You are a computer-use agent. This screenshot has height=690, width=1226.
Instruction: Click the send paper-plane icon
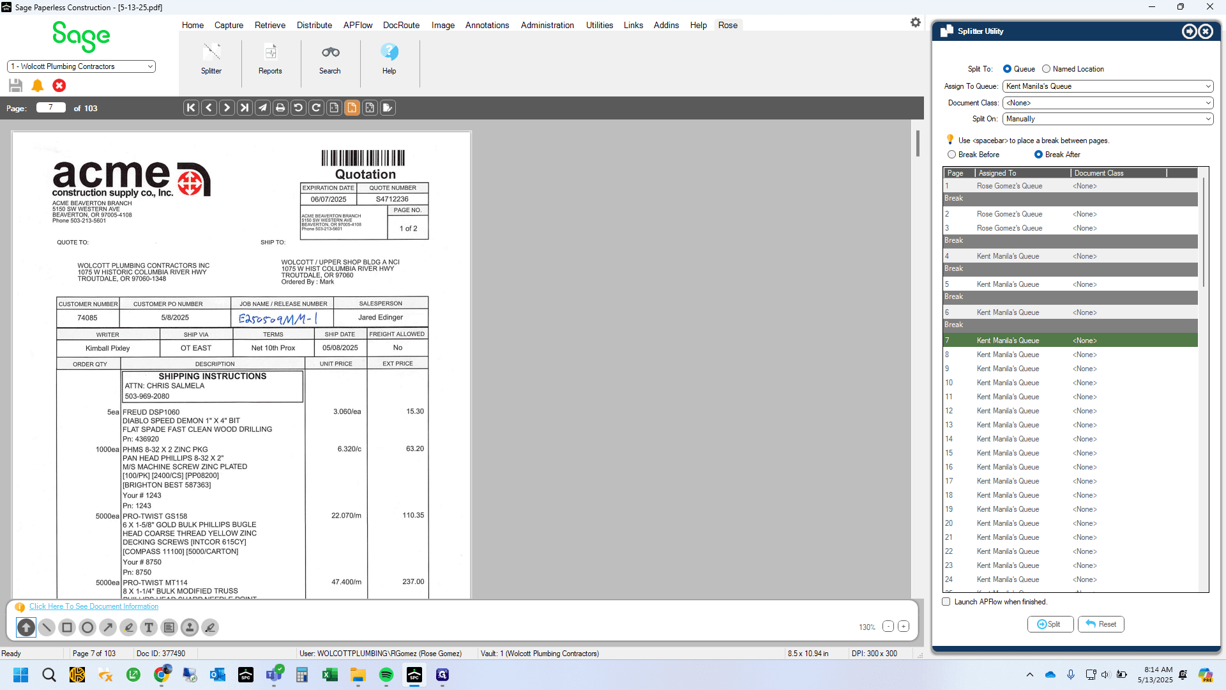pyautogui.click(x=262, y=108)
